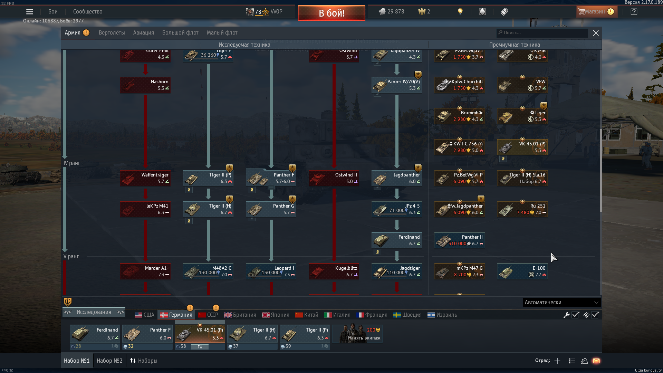This screenshot has width=663, height=373.
Task: Click swap arrows under VK 45.01 (P) slot
Action: (200, 347)
